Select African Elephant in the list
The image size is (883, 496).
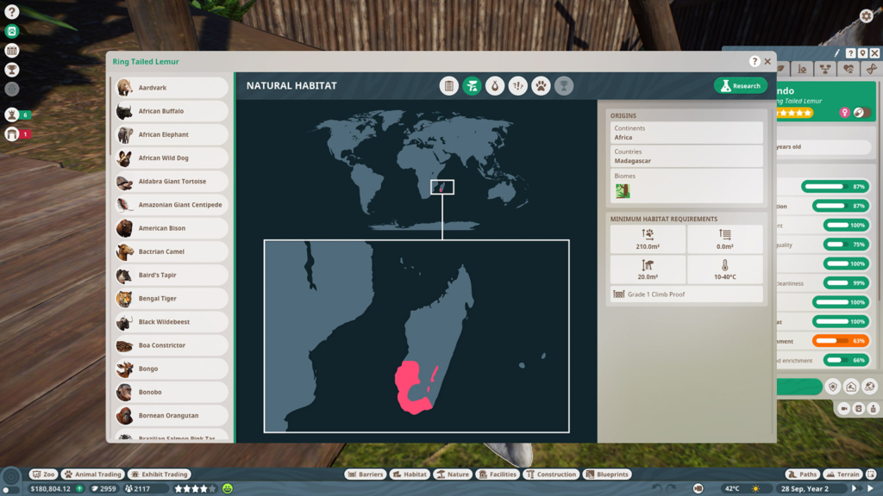[172, 134]
